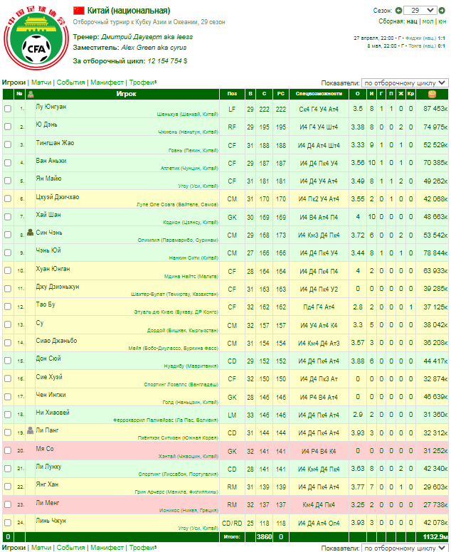451x552 pixels.
Task: Select the нац national team link
Action: pos(412,21)
